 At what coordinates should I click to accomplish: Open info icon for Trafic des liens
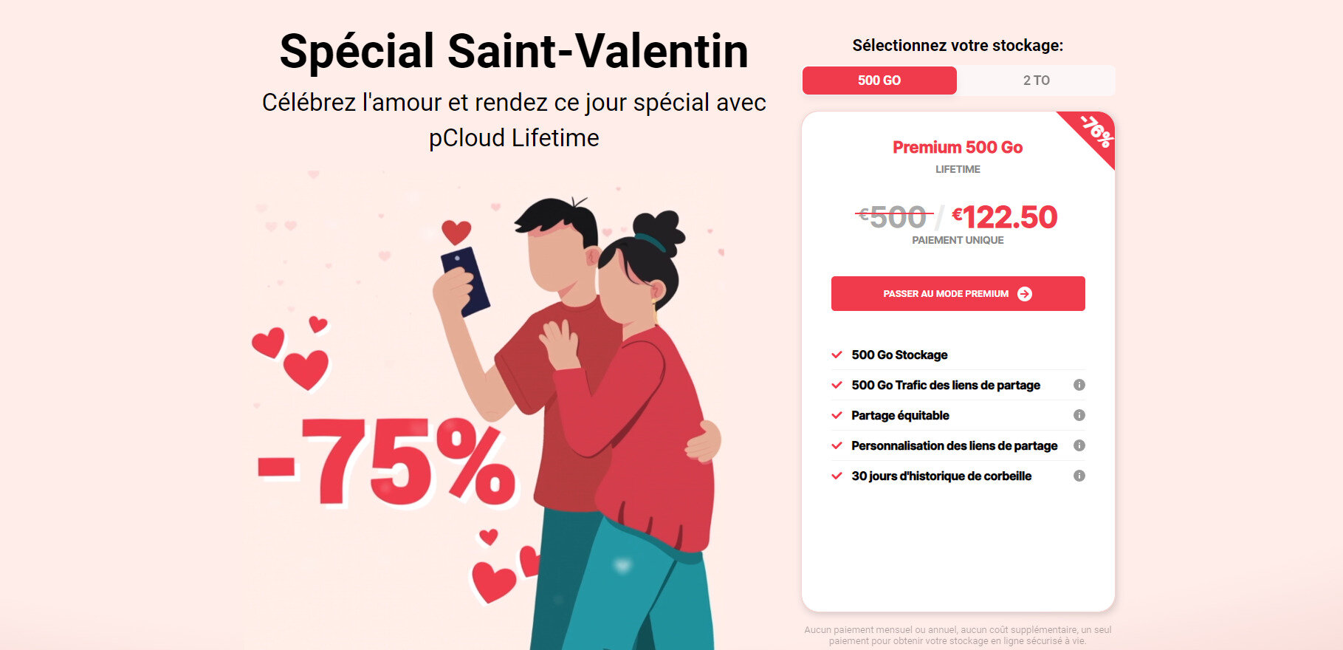coord(1079,385)
